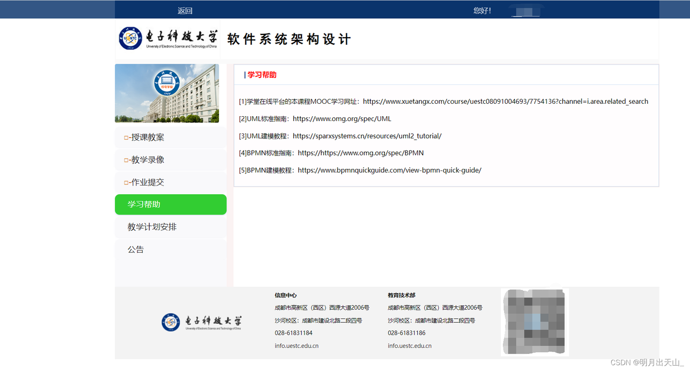Expand the 授课教案 sidebar section
690x370 pixels.
[x=170, y=138]
